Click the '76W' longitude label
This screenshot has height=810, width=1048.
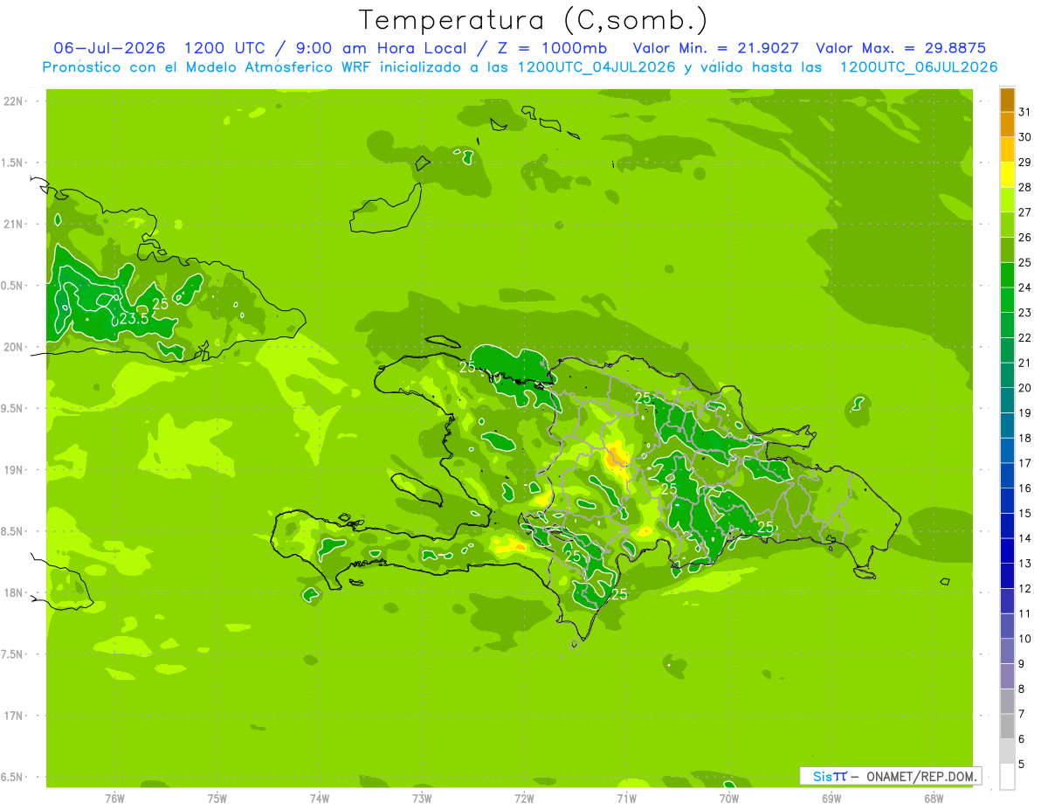[x=114, y=800]
